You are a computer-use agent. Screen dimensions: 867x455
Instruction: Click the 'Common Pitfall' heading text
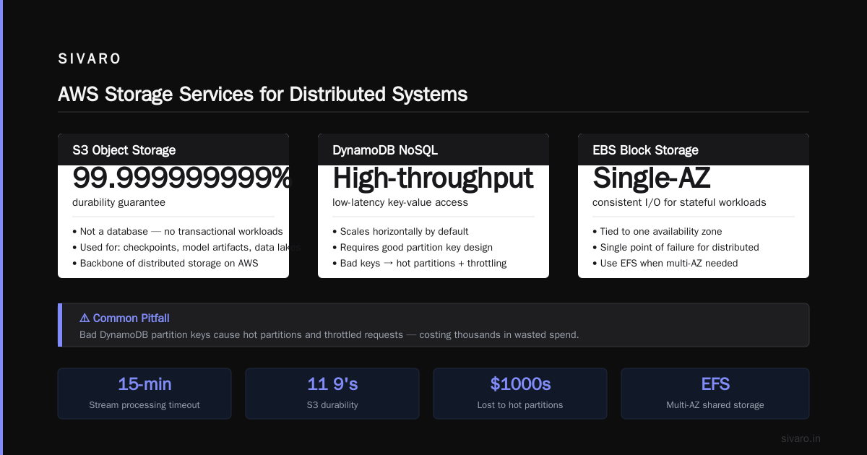point(131,318)
